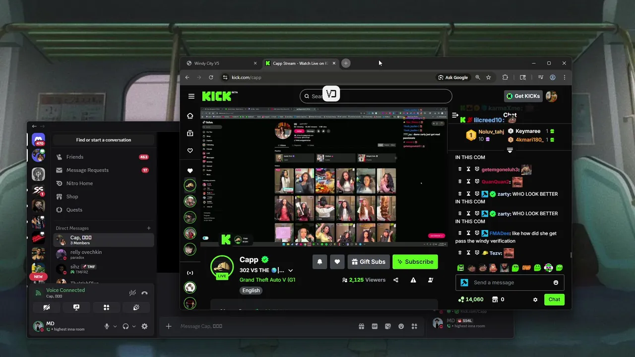The image size is (635, 357).
Task: Click Find or start a conversation
Action: (104, 140)
